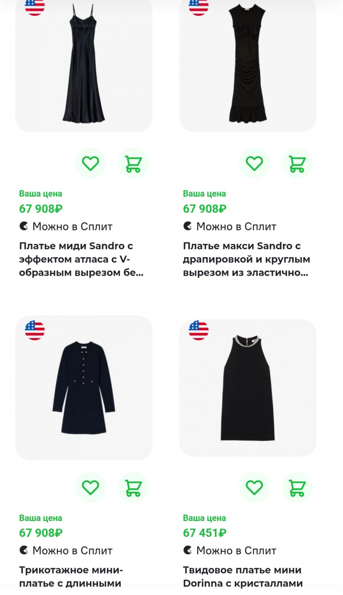Open the navy knitted mini dress photo

pyautogui.click(x=84, y=388)
